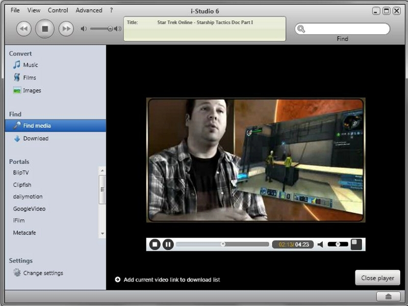Click the Portals list scroll down arrow
This screenshot has width=408, height=306.
click(x=103, y=234)
